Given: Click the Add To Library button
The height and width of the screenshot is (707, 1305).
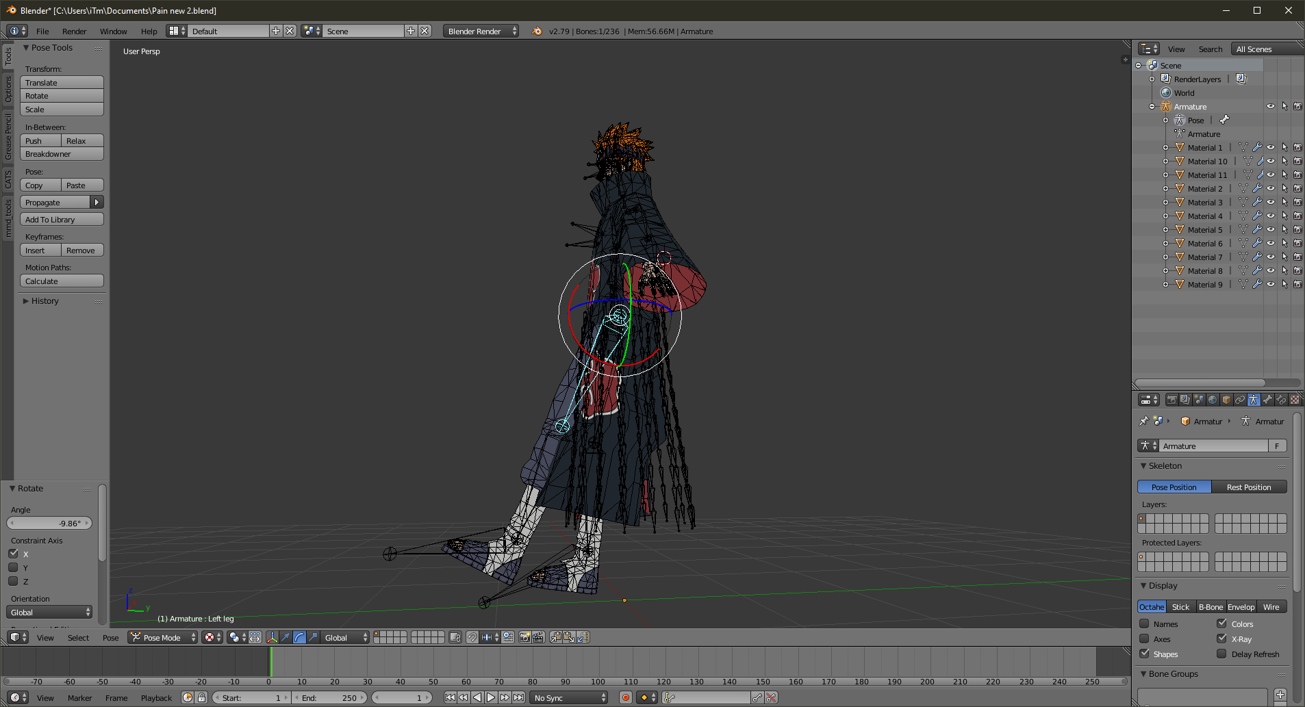Looking at the screenshot, I should click(62, 220).
